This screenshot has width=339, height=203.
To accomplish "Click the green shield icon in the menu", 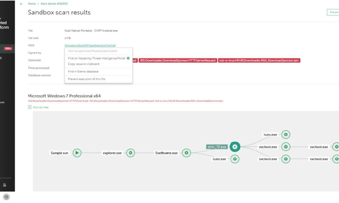I will [x=128, y=58].
